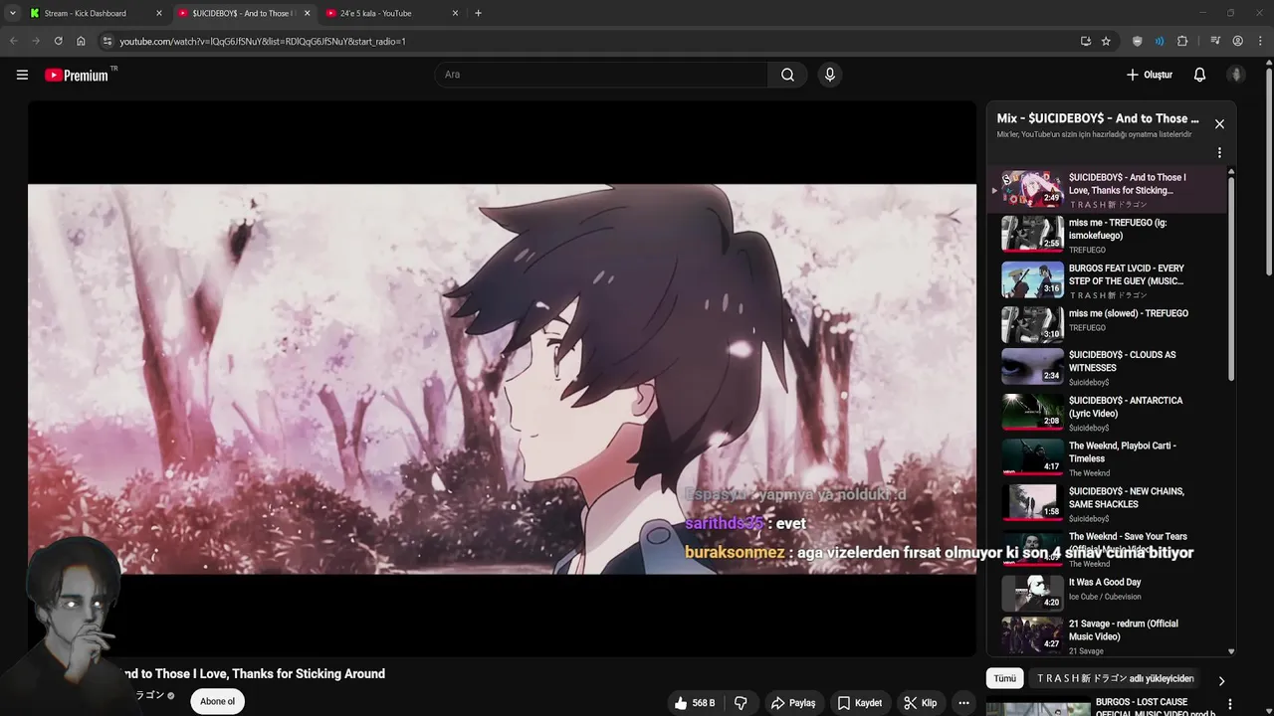Image resolution: width=1274 pixels, height=716 pixels.
Task: Start voice search with microphone icon
Action: [830, 75]
